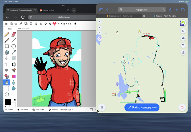This screenshot has height=132, width=191.
Task: Swap primary and secondary colors icon
Action: point(15,100)
